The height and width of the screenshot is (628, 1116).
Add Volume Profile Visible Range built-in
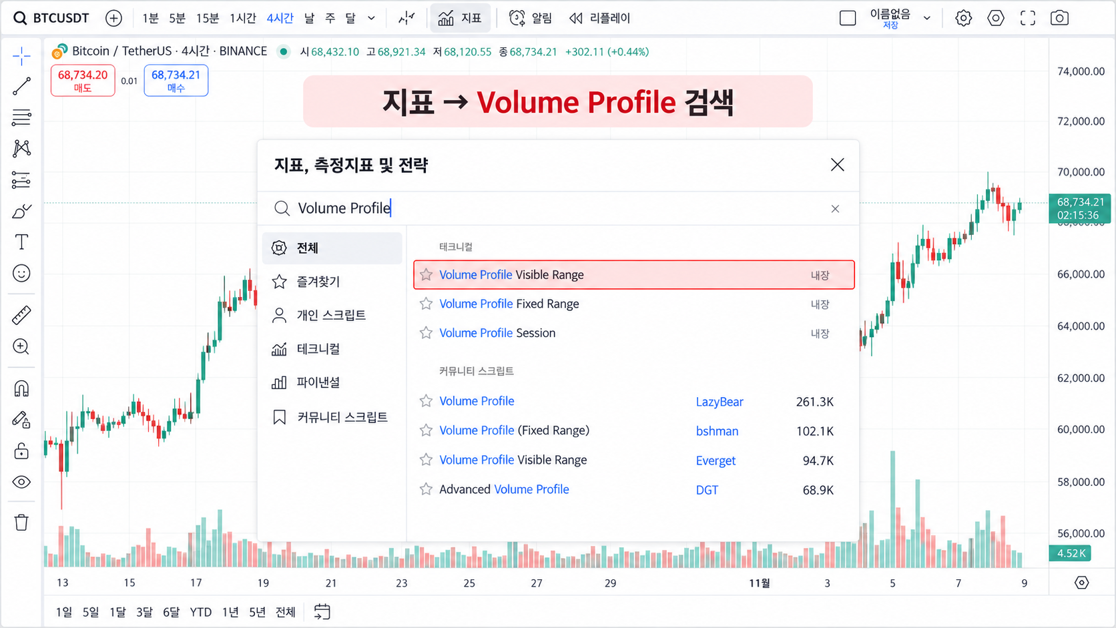click(x=634, y=275)
